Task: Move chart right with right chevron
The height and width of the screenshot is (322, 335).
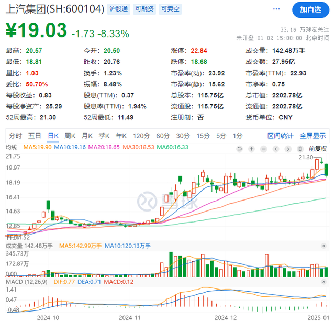Action: click(288, 149)
